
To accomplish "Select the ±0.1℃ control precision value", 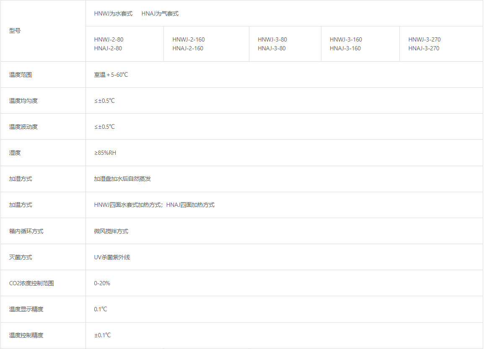I will click(103, 335).
